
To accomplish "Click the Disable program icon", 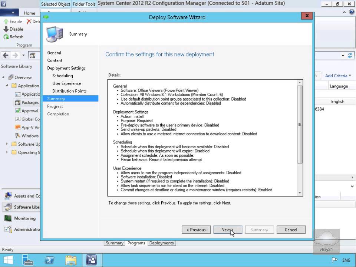I will click(6, 29).
